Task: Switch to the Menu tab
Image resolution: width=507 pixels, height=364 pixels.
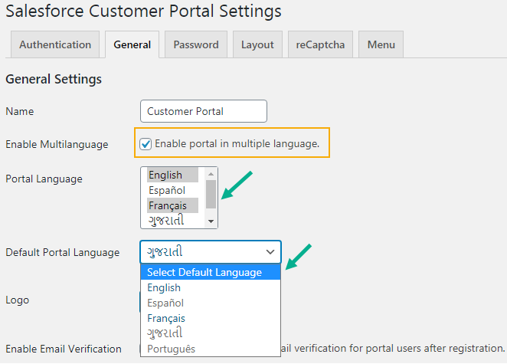Action: (x=381, y=44)
